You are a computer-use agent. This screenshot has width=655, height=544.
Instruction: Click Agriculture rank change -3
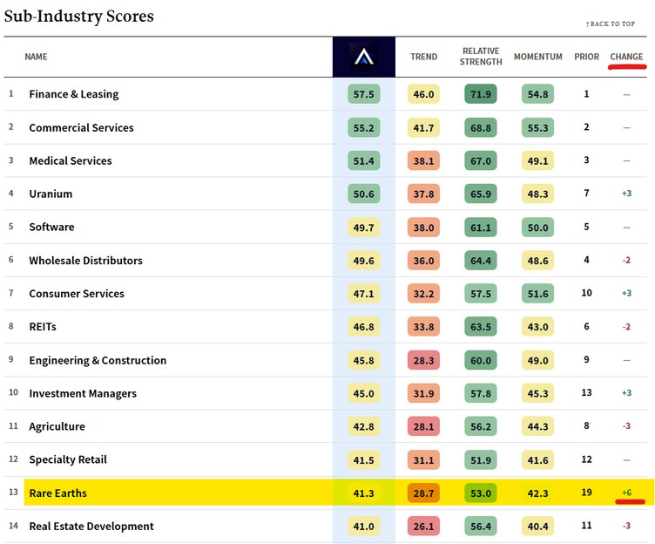pyautogui.click(x=626, y=426)
